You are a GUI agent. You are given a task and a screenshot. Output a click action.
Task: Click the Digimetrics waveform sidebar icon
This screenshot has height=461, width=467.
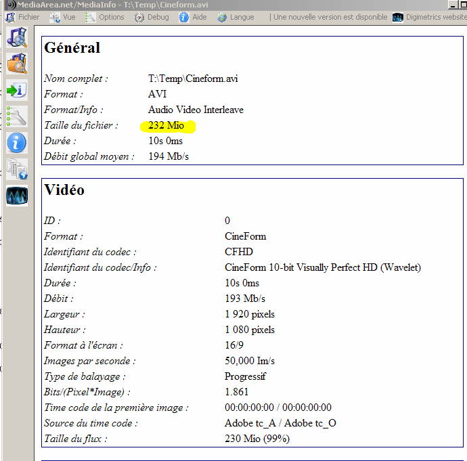(x=17, y=196)
